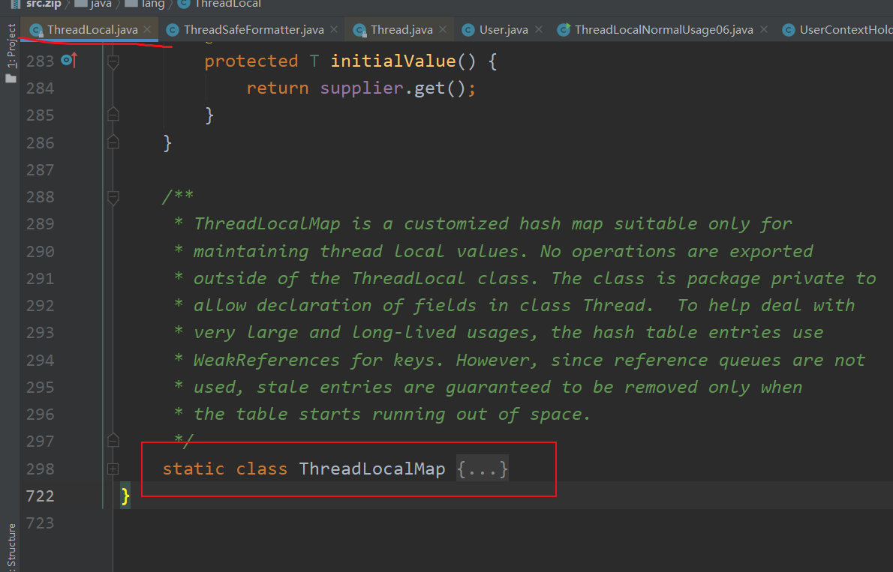Viewport: 893px width, 572px height.
Task: Click the {...} placeholder to expand ThreadLocalMap body
Action: [x=482, y=468]
